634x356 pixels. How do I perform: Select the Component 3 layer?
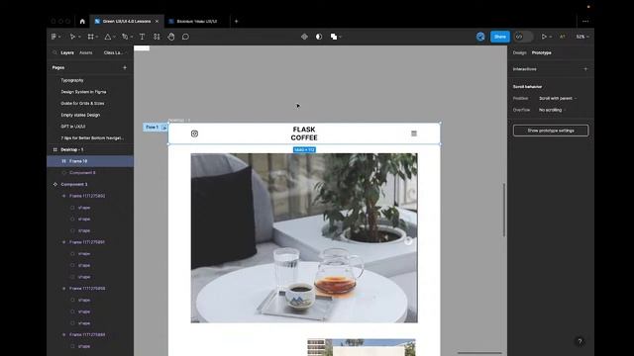coord(90,185)
